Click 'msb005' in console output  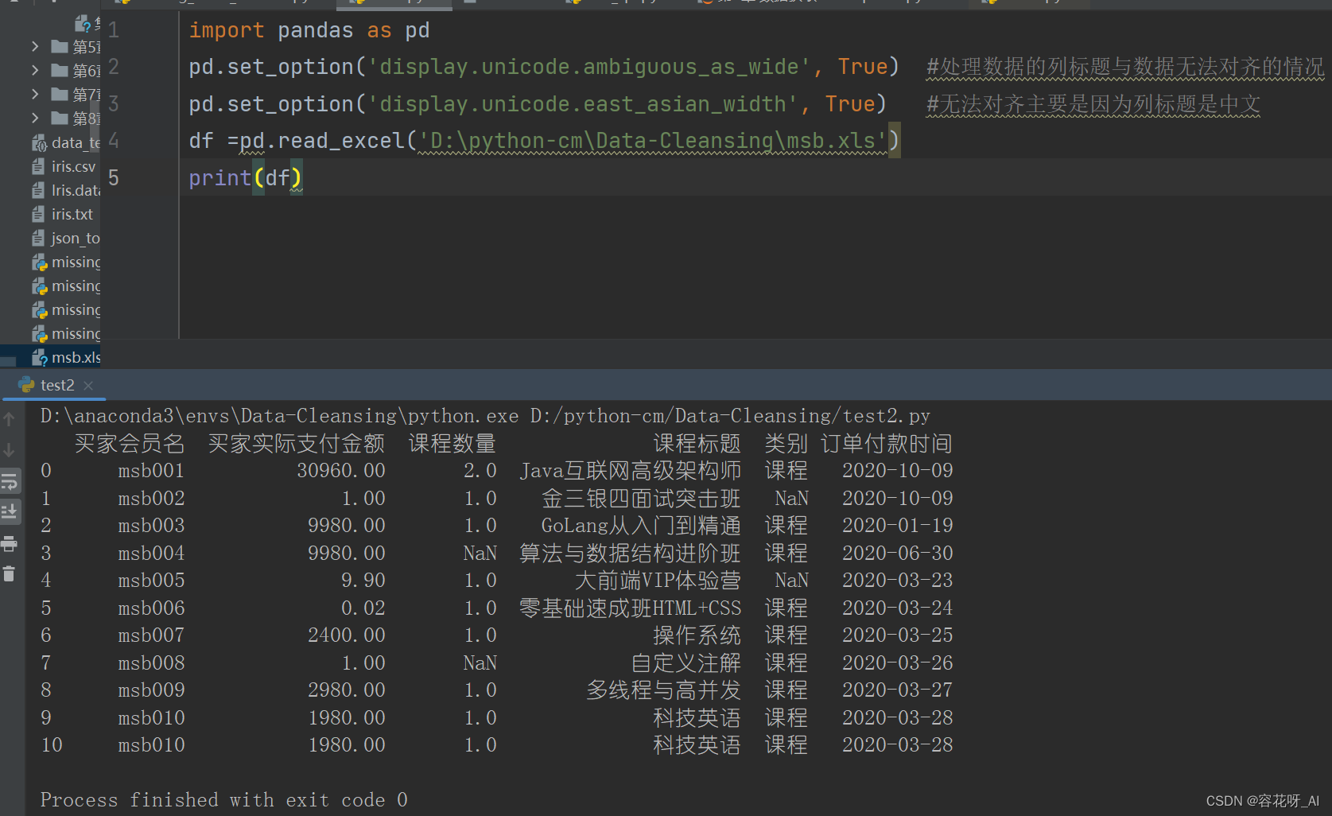point(151,581)
